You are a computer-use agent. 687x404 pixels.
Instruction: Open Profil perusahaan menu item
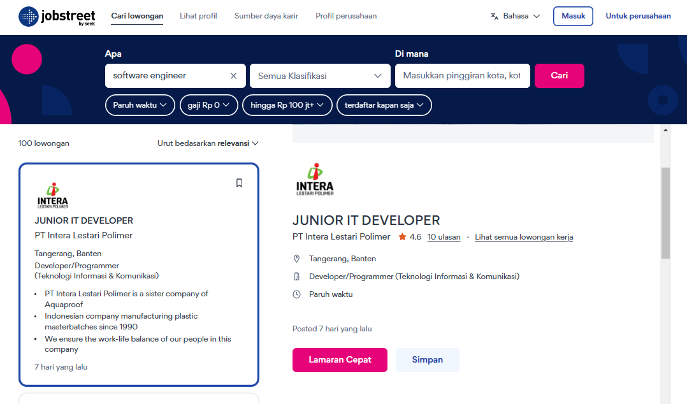[x=346, y=16]
